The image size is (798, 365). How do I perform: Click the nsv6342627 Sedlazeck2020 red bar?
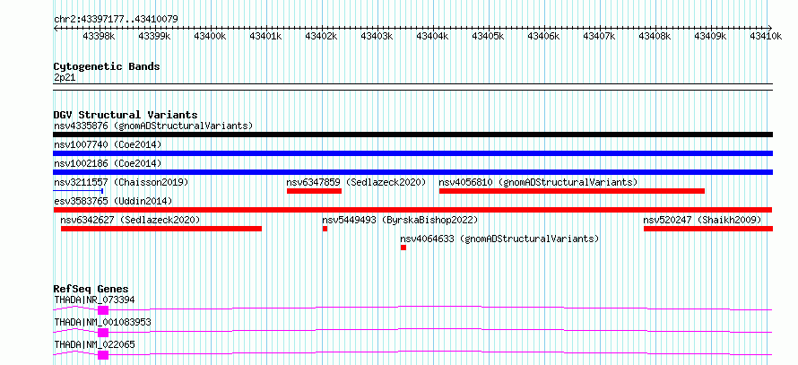click(x=161, y=229)
